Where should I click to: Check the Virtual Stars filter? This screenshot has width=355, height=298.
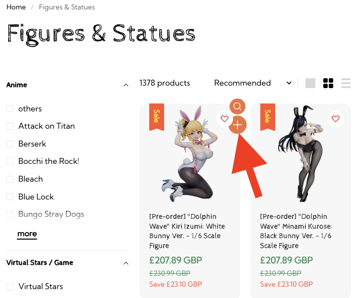coord(10,287)
